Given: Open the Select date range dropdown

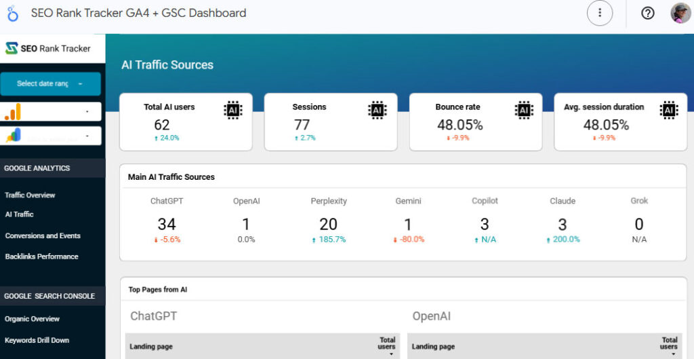Looking at the screenshot, I should 50,83.
